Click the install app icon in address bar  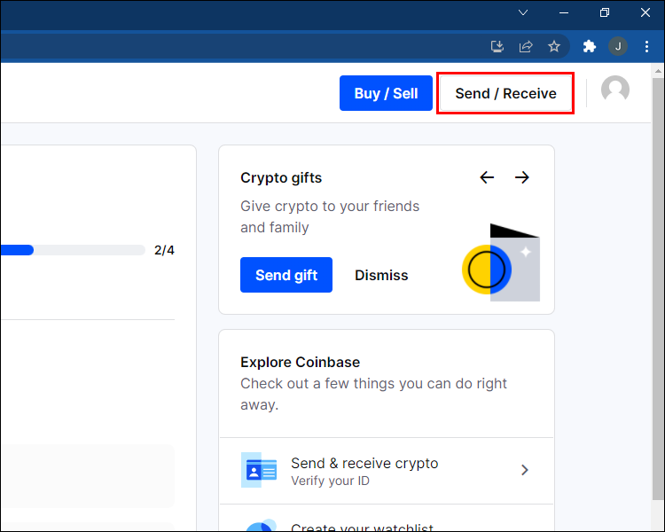[x=497, y=46]
